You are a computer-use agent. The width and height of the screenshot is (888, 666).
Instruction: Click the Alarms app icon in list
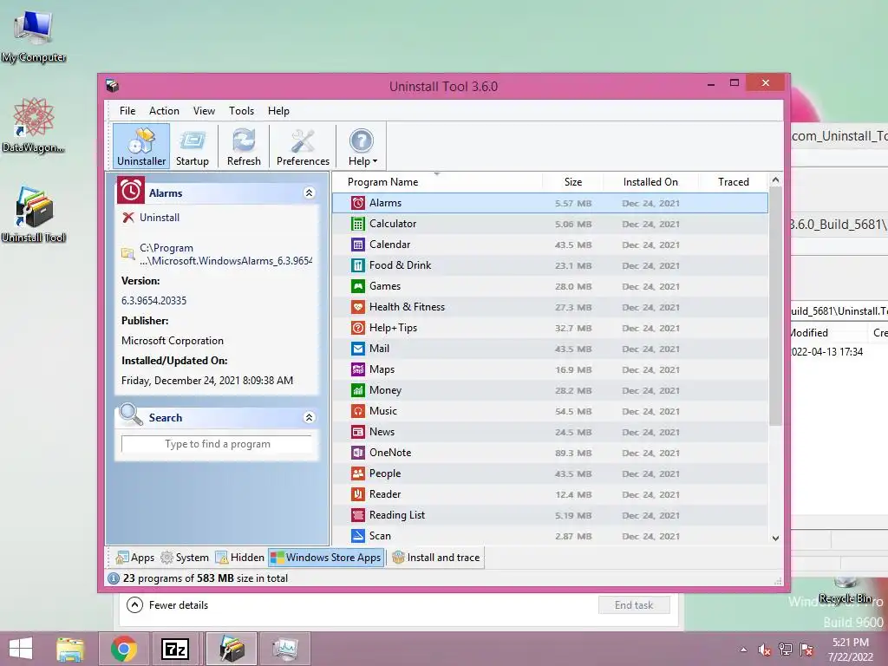tap(358, 203)
